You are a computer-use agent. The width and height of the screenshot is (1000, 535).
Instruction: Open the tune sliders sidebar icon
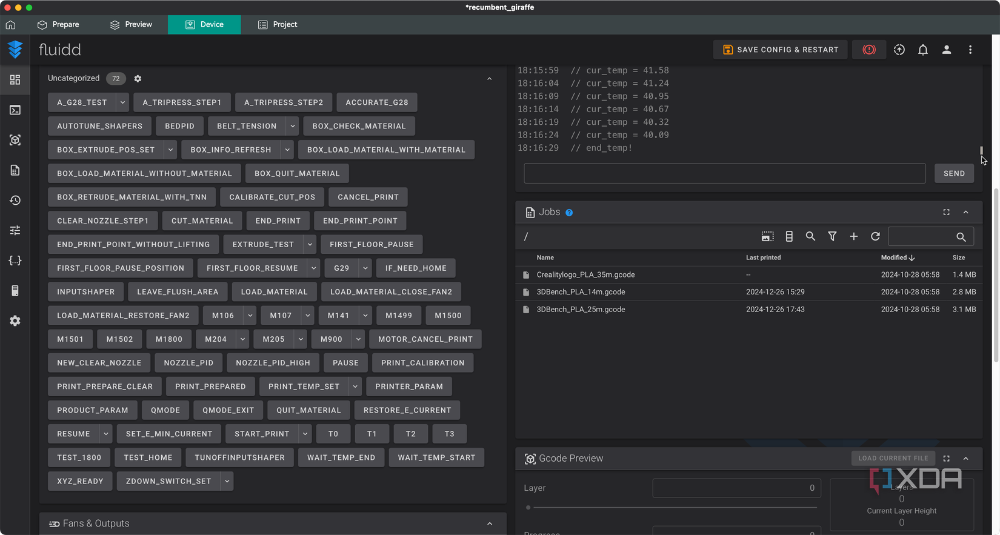click(x=15, y=230)
